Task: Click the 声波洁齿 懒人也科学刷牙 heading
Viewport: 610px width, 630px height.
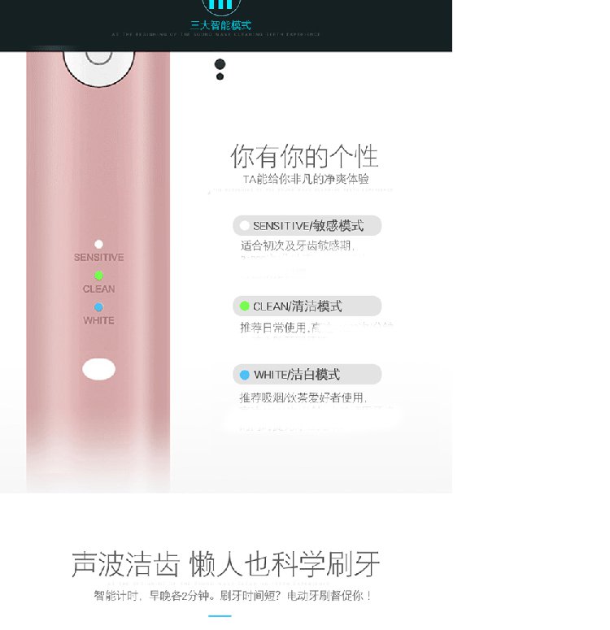Action: pyautogui.click(x=225, y=564)
